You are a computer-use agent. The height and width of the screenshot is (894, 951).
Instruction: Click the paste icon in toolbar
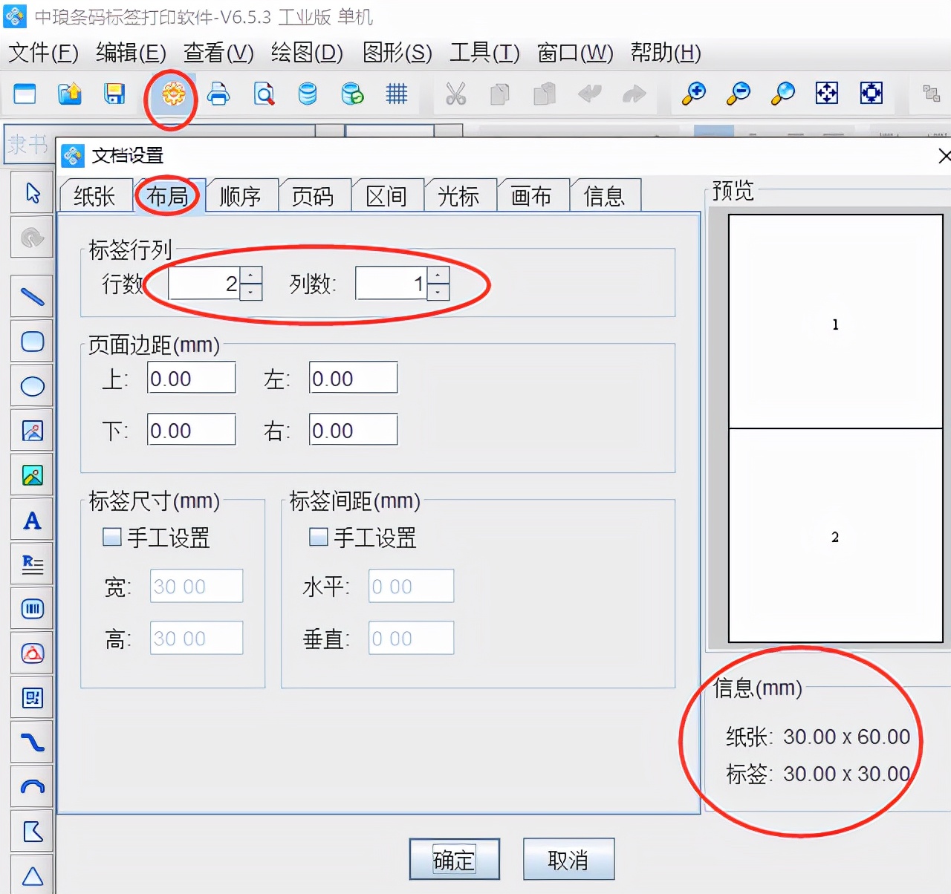tap(545, 94)
